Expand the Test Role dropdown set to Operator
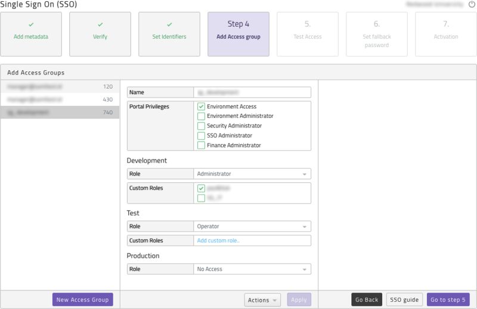 tap(252, 226)
